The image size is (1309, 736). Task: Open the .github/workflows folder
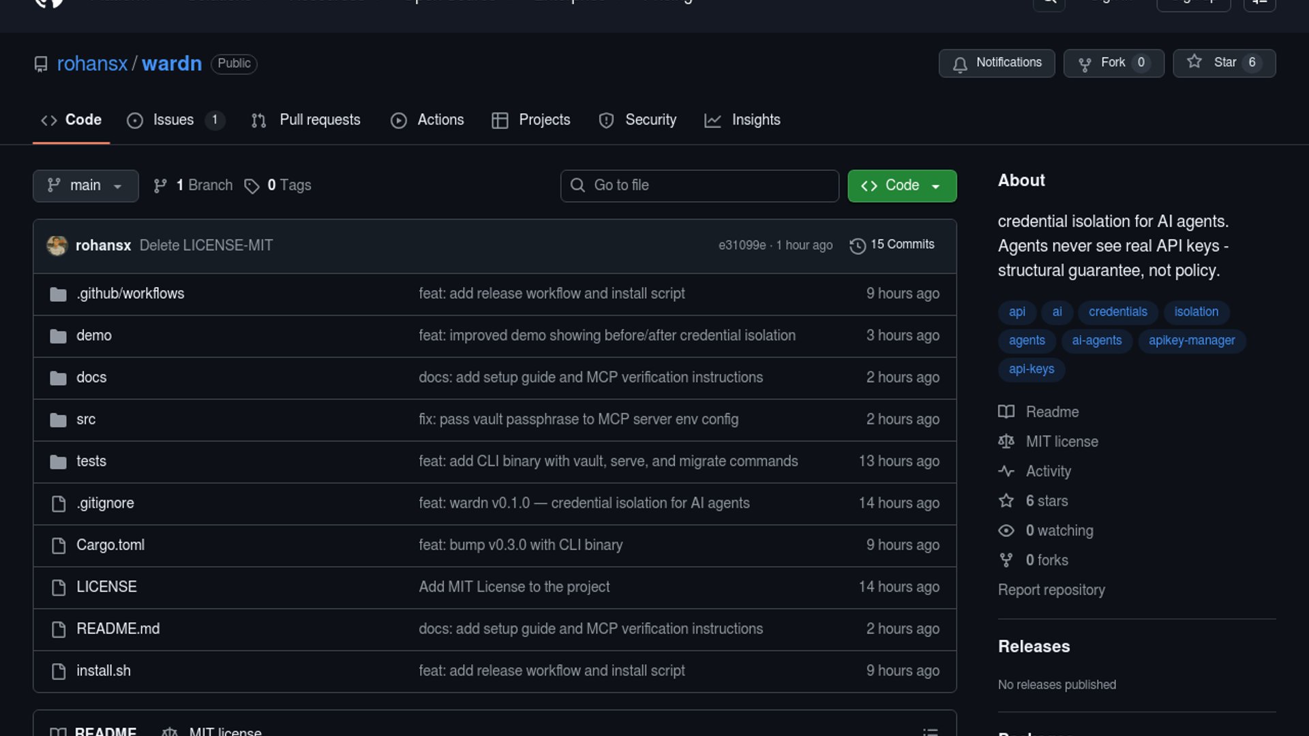point(130,294)
